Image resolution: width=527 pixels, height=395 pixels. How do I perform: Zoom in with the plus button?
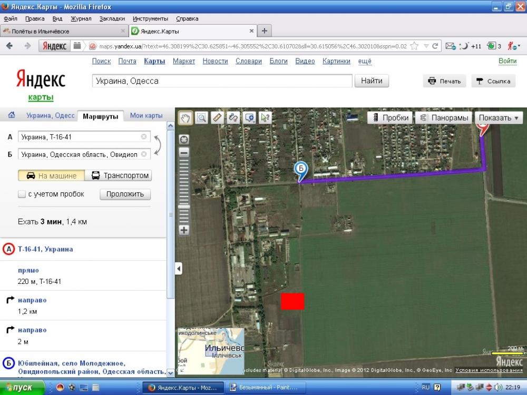pyautogui.click(x=184, y=230)
